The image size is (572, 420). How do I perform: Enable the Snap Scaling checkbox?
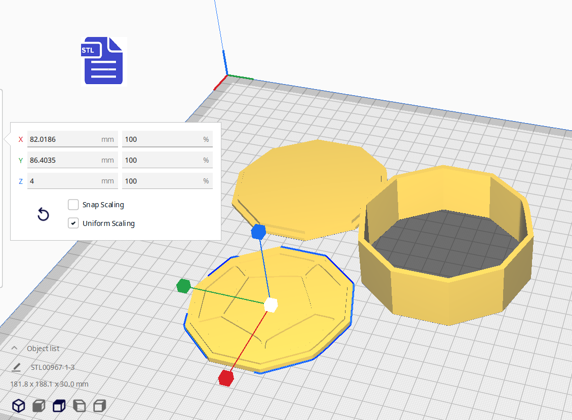(x=73, y=205)
